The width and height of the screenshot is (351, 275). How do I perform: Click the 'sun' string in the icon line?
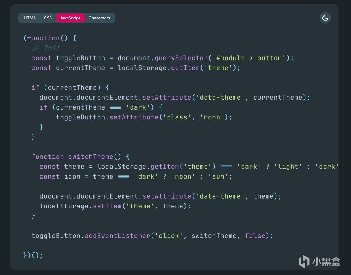tap(218, 176)
